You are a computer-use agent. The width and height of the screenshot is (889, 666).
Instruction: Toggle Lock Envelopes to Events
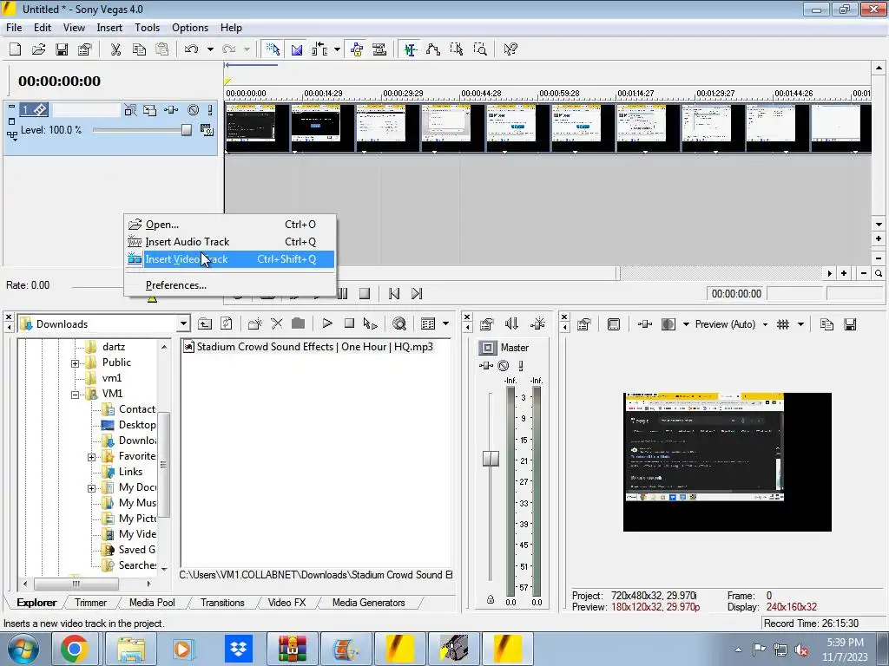tap(357, 49)
